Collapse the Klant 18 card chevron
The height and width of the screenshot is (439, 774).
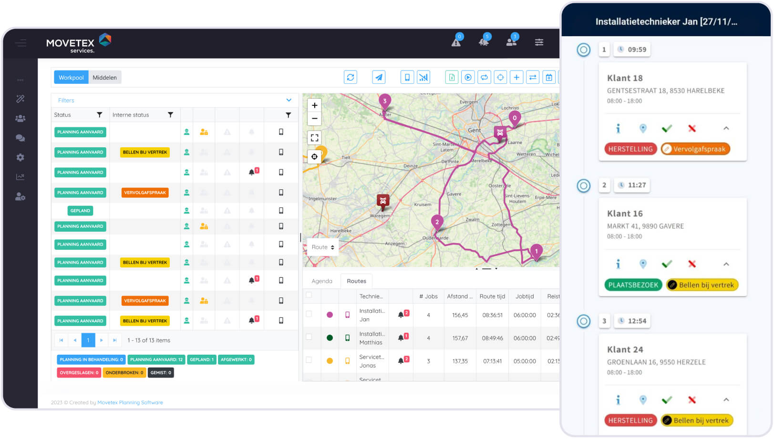(726, 128)
